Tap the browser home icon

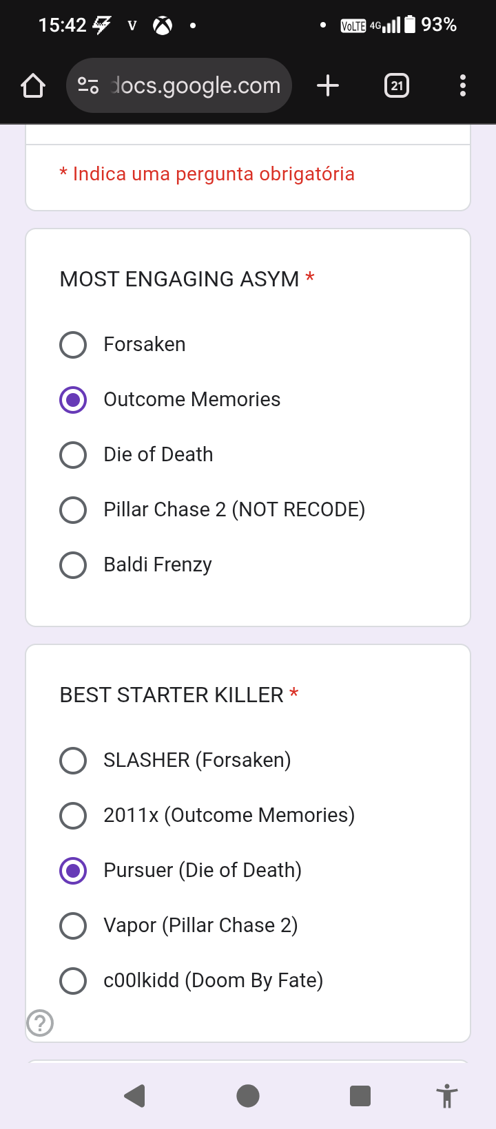tap(33, 86)
